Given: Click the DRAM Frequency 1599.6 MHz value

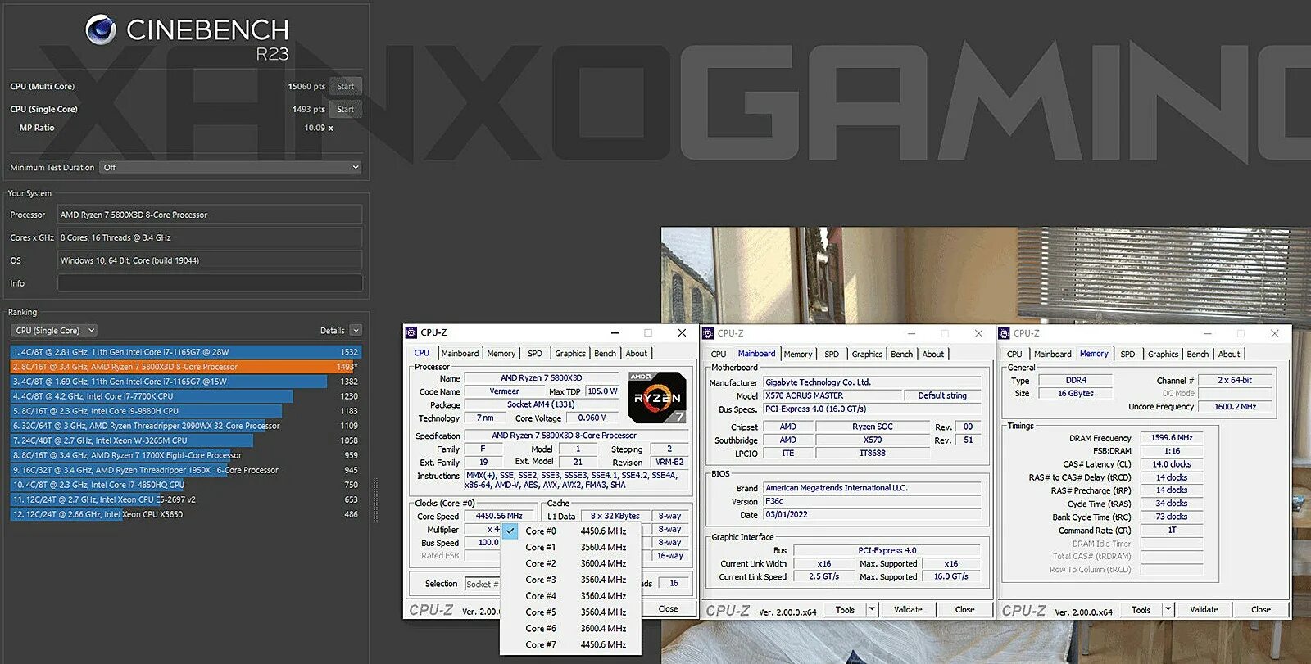Looking at the screenshot, I should (x=1172, y=438).
